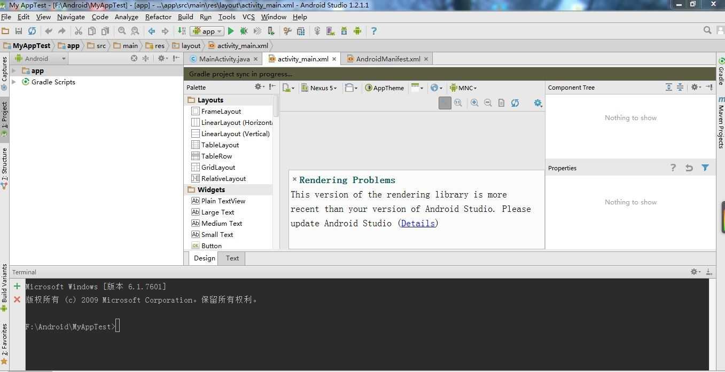Refresh the layout preview
The width and height of the screenshot is (725, 372).
tap(515, 103)
